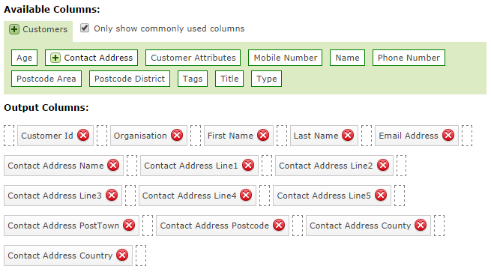Viewport: 491px width, 272px height.
Task: Remove Contact Address Line1 column
Action: point(248,165)
